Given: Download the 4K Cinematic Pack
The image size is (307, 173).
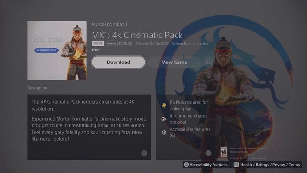Looking at the screenshot, I should (118, 62).
